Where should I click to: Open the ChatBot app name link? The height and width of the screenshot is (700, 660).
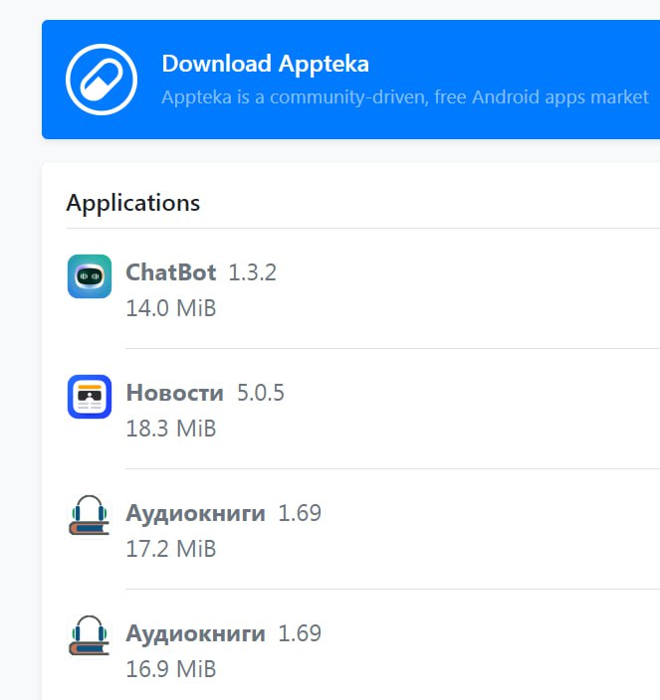click(x=170, y=272)
